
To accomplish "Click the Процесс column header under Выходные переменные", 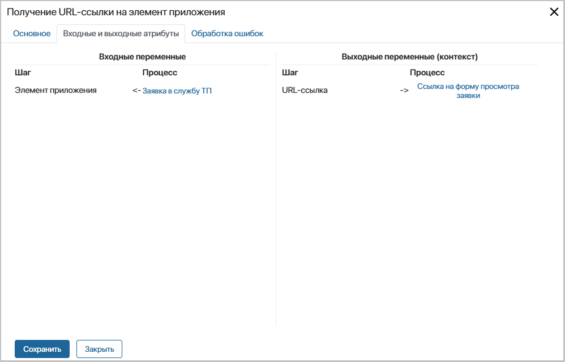I will [x=427, y=73].
